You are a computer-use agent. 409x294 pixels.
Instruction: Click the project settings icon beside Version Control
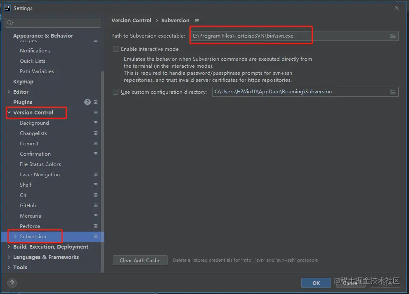coord(95,112)
